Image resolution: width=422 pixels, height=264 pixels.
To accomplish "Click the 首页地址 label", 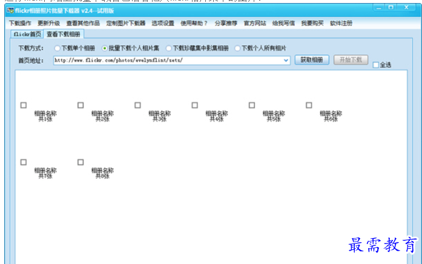I will [x=31, y=60].
